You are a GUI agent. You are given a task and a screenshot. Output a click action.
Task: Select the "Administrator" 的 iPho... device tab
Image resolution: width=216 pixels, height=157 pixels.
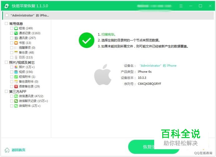coord(108,15)
